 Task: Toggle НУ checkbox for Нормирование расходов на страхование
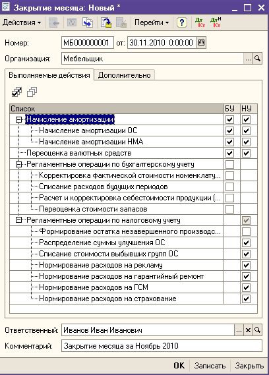click(247, 299)
